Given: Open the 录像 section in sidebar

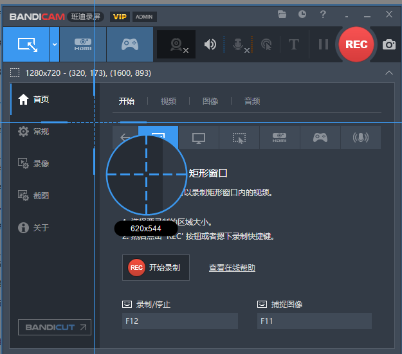Looking at the screenshot, I should coord(41,164).
